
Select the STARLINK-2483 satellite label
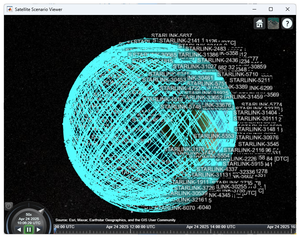206,49
